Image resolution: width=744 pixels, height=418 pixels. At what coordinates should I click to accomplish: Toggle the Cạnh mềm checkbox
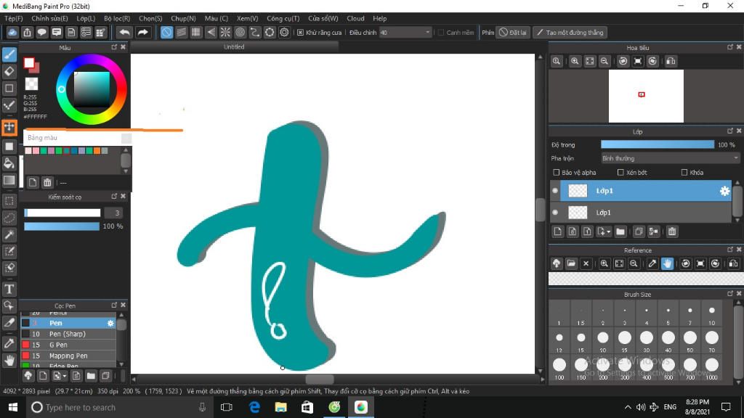point(441,32)
